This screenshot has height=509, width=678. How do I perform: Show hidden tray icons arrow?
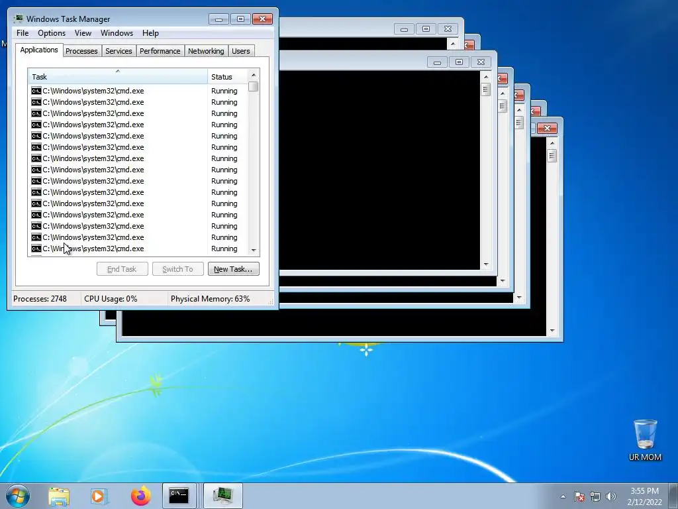563,496
